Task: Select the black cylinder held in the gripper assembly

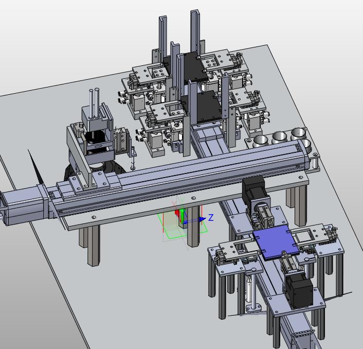Action: 96,137
